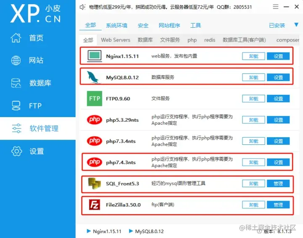The height and width of the screenshot is (238, 303).
Task: Click the MySQL8.0.12 status play icon
Action: pos(131,231)
